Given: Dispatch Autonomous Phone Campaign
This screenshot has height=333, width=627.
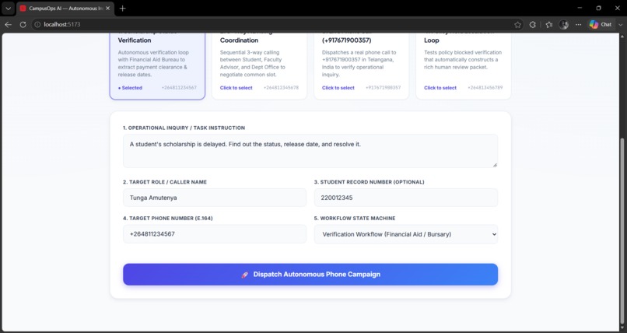Looking at the screenshot, I should pyautogui.click(x=310, y=274).
